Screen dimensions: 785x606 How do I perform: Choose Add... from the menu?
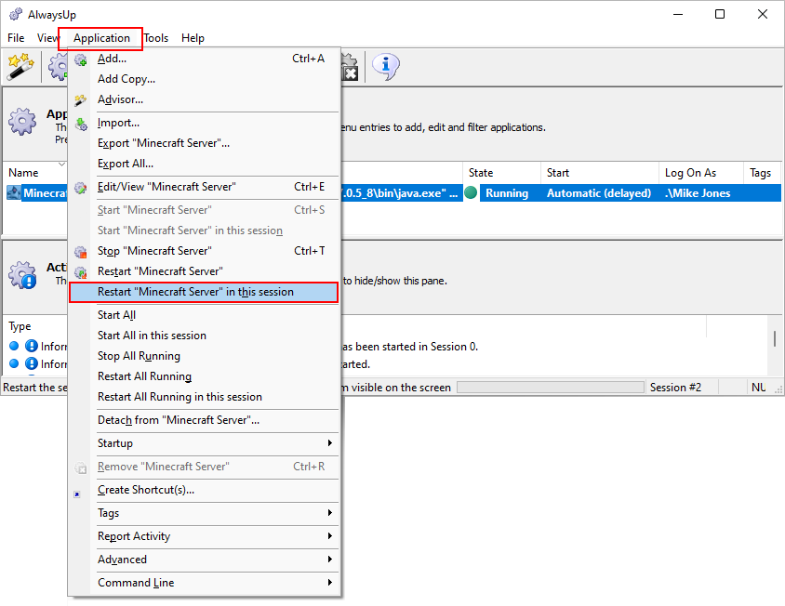click(x=205, y=59)
